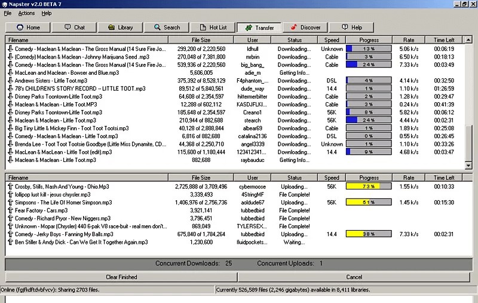Open the Help tab button
Image resolution: width=478 pixels, height=303 pixels.
[352, 27]
